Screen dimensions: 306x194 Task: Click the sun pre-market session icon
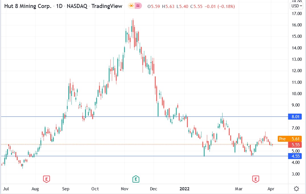click(131, 6)
